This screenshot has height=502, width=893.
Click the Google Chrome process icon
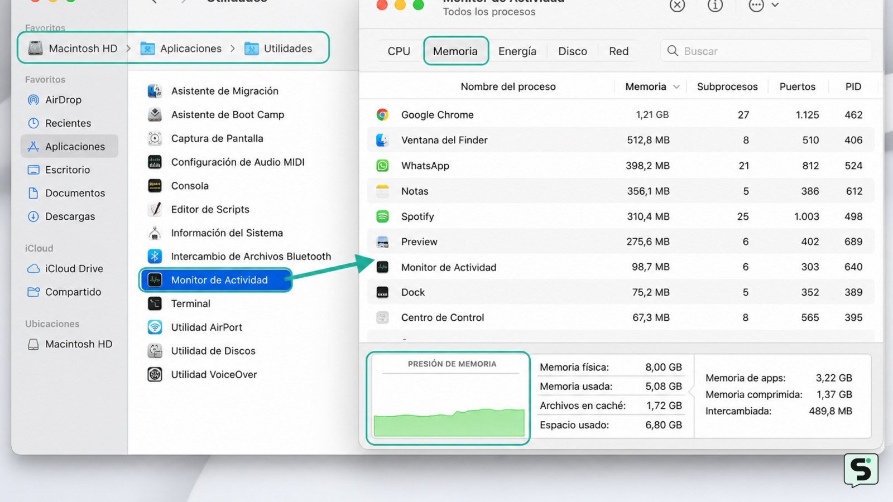pyautogui.click(x=382, y=115)
